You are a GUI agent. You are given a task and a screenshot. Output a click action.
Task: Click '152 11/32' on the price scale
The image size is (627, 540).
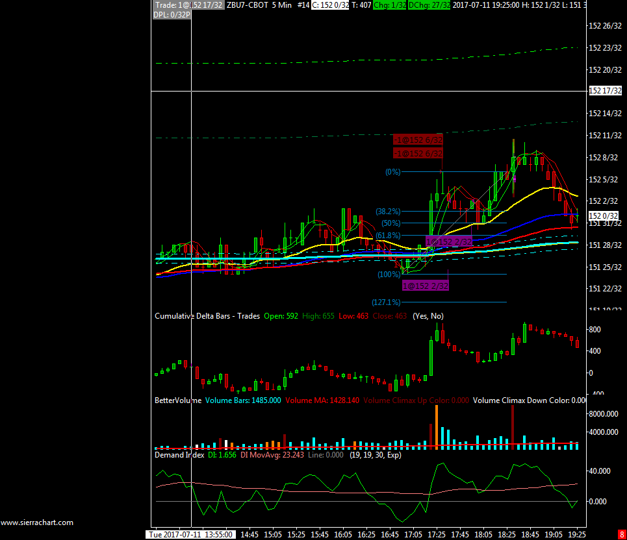[x=605, y=136]
